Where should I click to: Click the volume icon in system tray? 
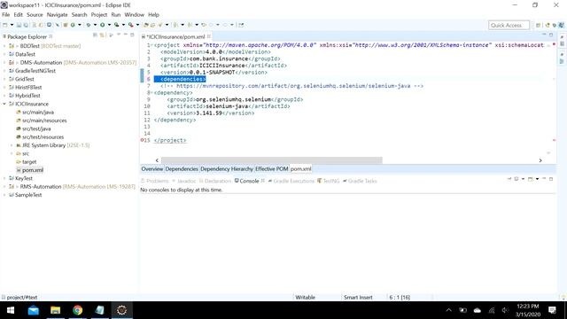[x=505, y=310]
